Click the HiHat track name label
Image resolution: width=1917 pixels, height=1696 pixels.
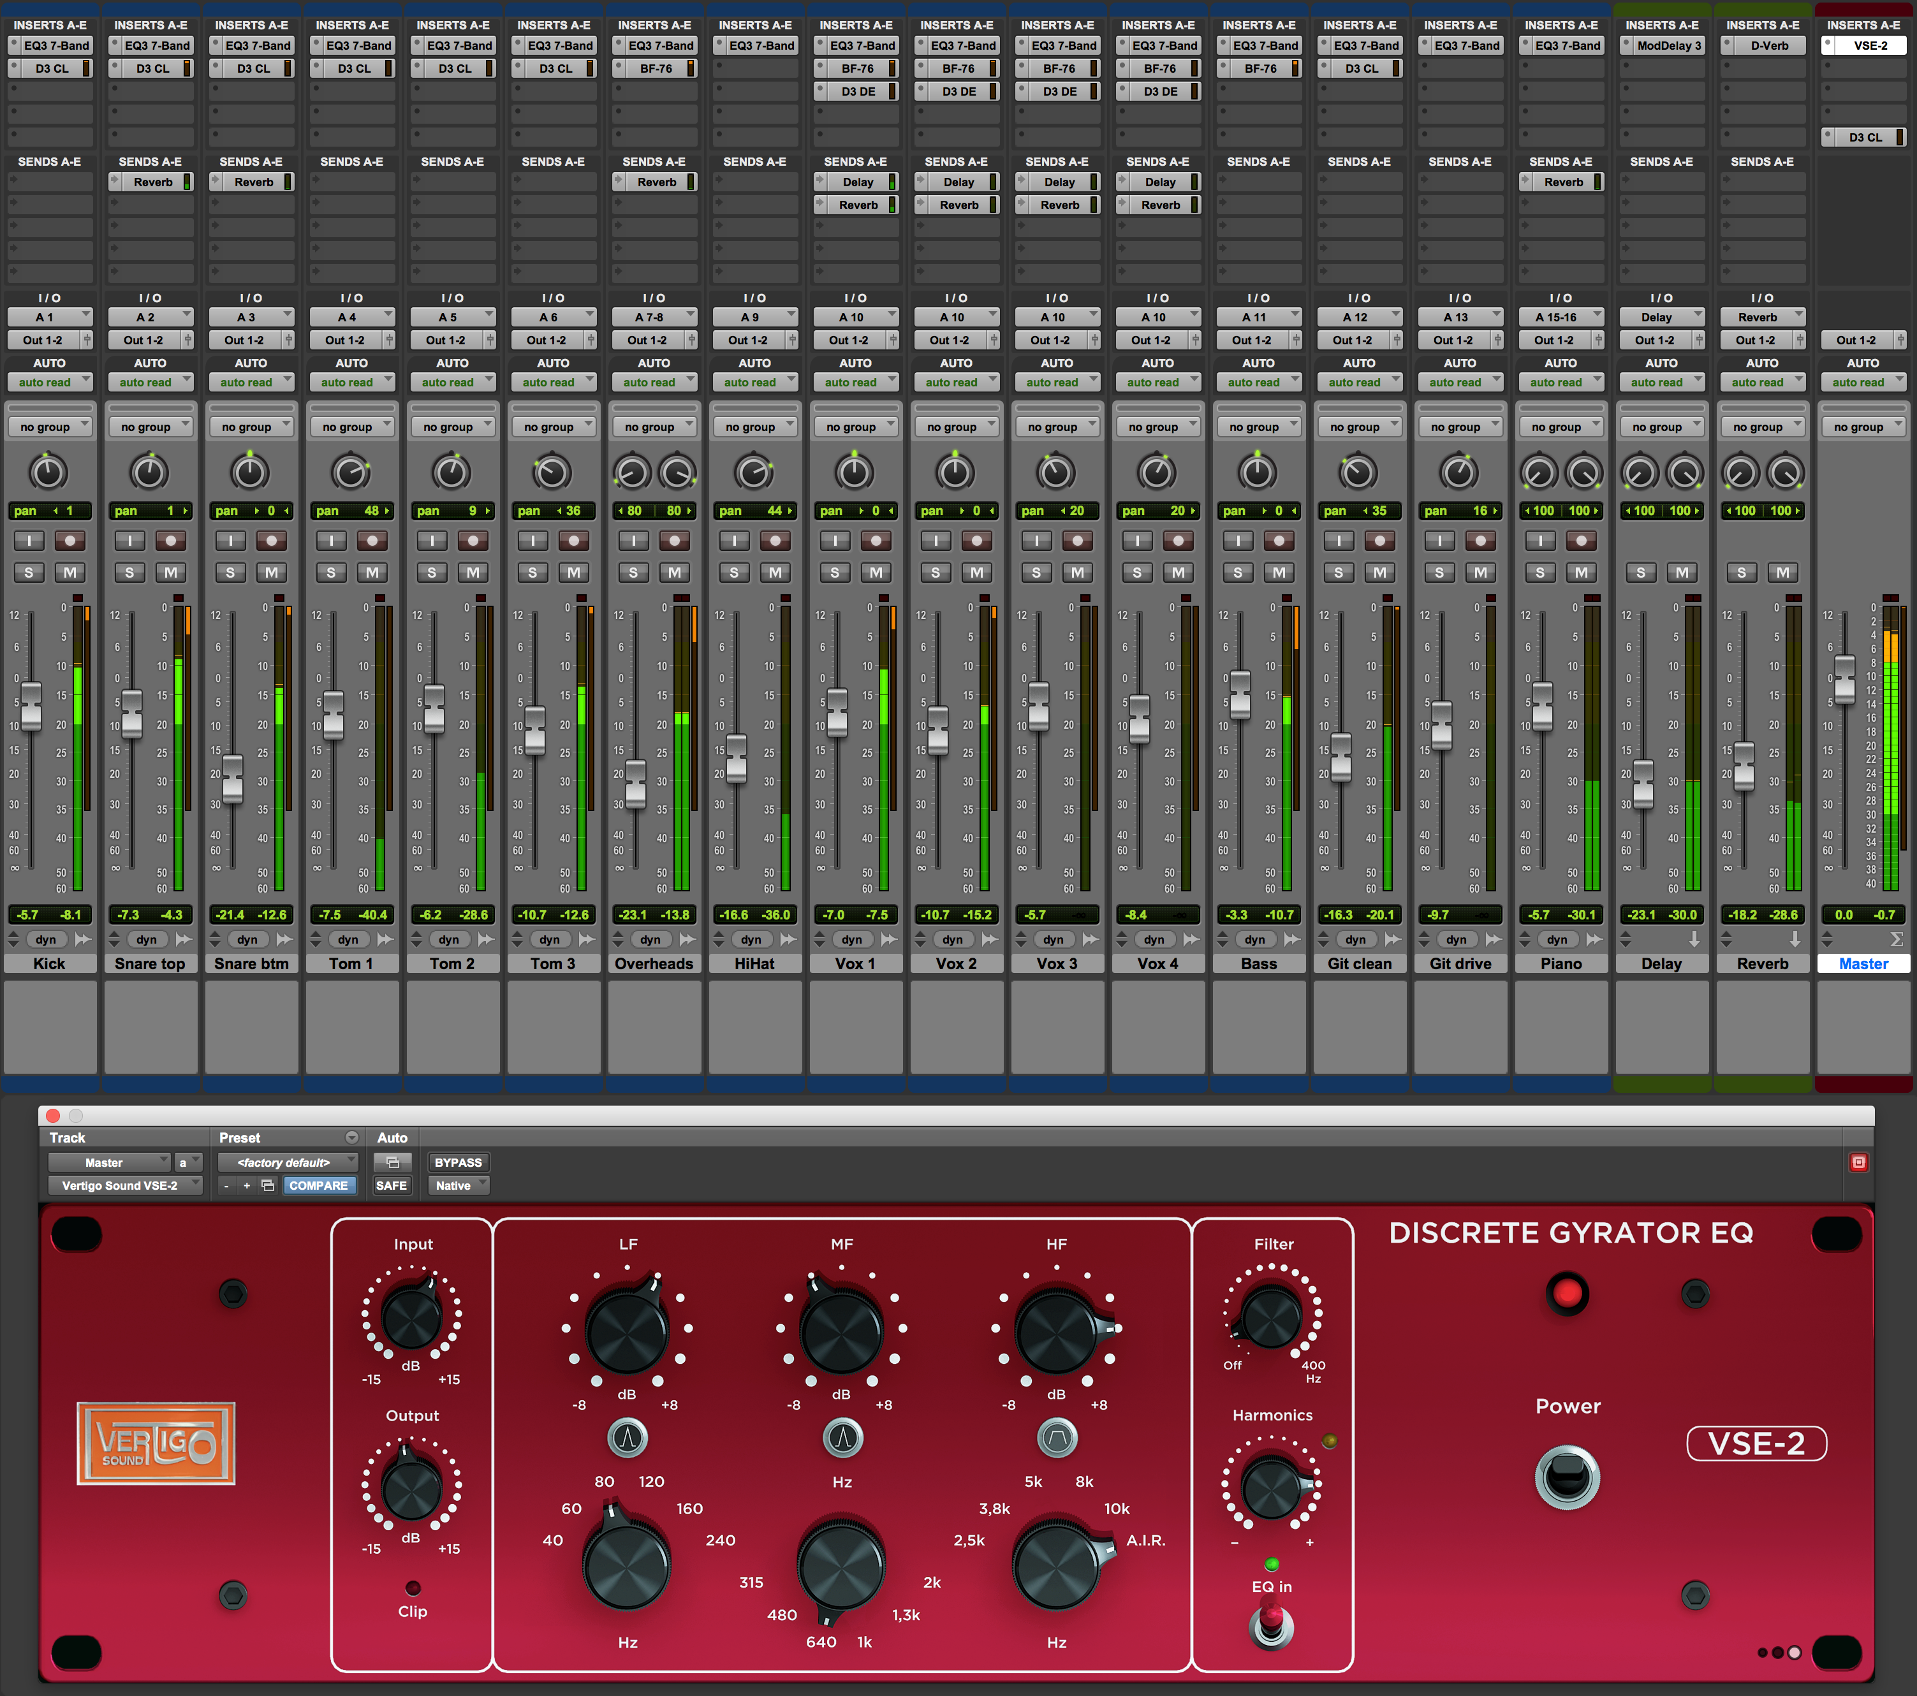pos(755,964)
